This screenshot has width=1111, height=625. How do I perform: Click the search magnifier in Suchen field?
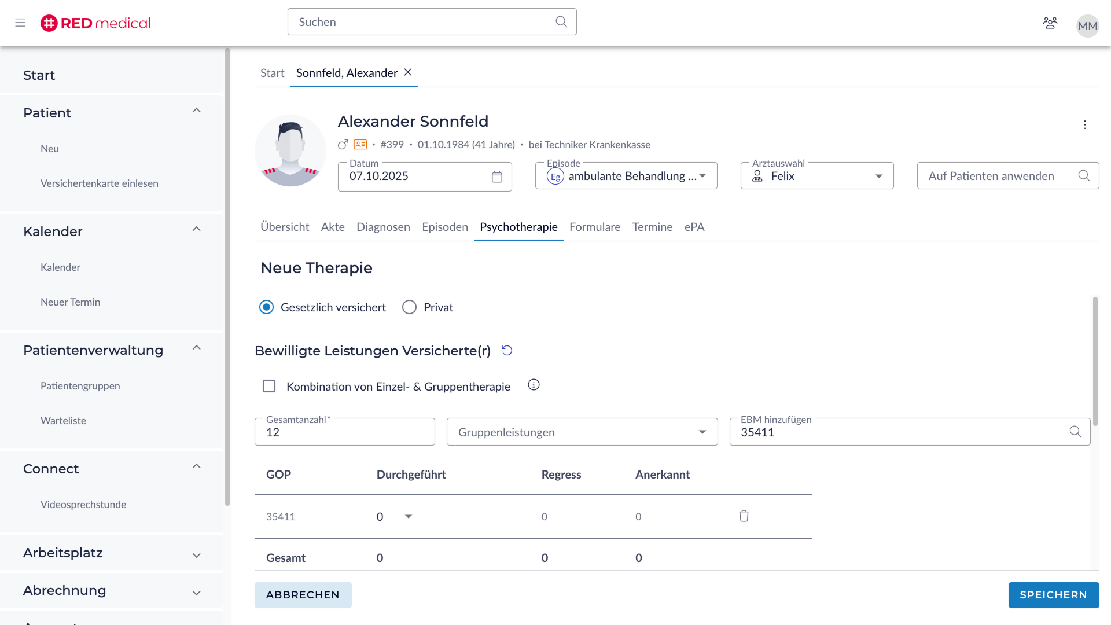point(561,21)
